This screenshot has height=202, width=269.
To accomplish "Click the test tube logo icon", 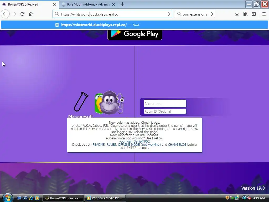I will click(81, 102).
